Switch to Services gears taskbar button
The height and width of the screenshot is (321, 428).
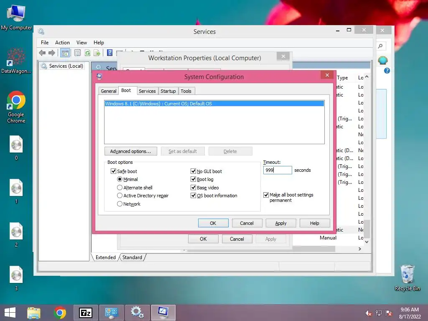137,313
